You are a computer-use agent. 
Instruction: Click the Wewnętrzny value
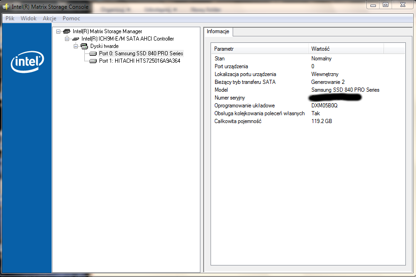[x=325, y=74]
